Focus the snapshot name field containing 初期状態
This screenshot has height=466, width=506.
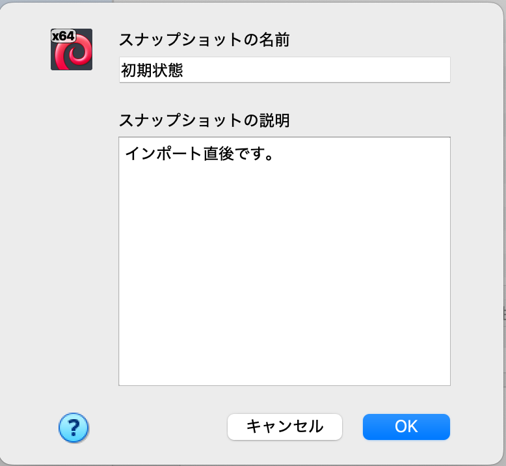(285, 70)
